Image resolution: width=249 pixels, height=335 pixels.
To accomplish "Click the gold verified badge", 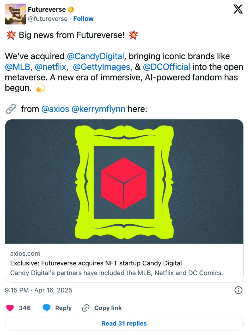I will point(71,10).
